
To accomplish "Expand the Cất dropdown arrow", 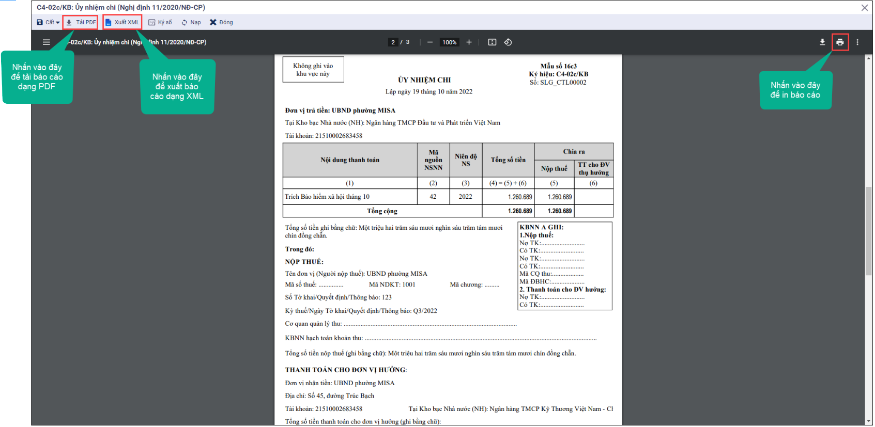I will tap(58, 23).
